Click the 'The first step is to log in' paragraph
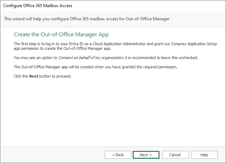226x163 pixels. pyautogui.click(x=115, y=46)
